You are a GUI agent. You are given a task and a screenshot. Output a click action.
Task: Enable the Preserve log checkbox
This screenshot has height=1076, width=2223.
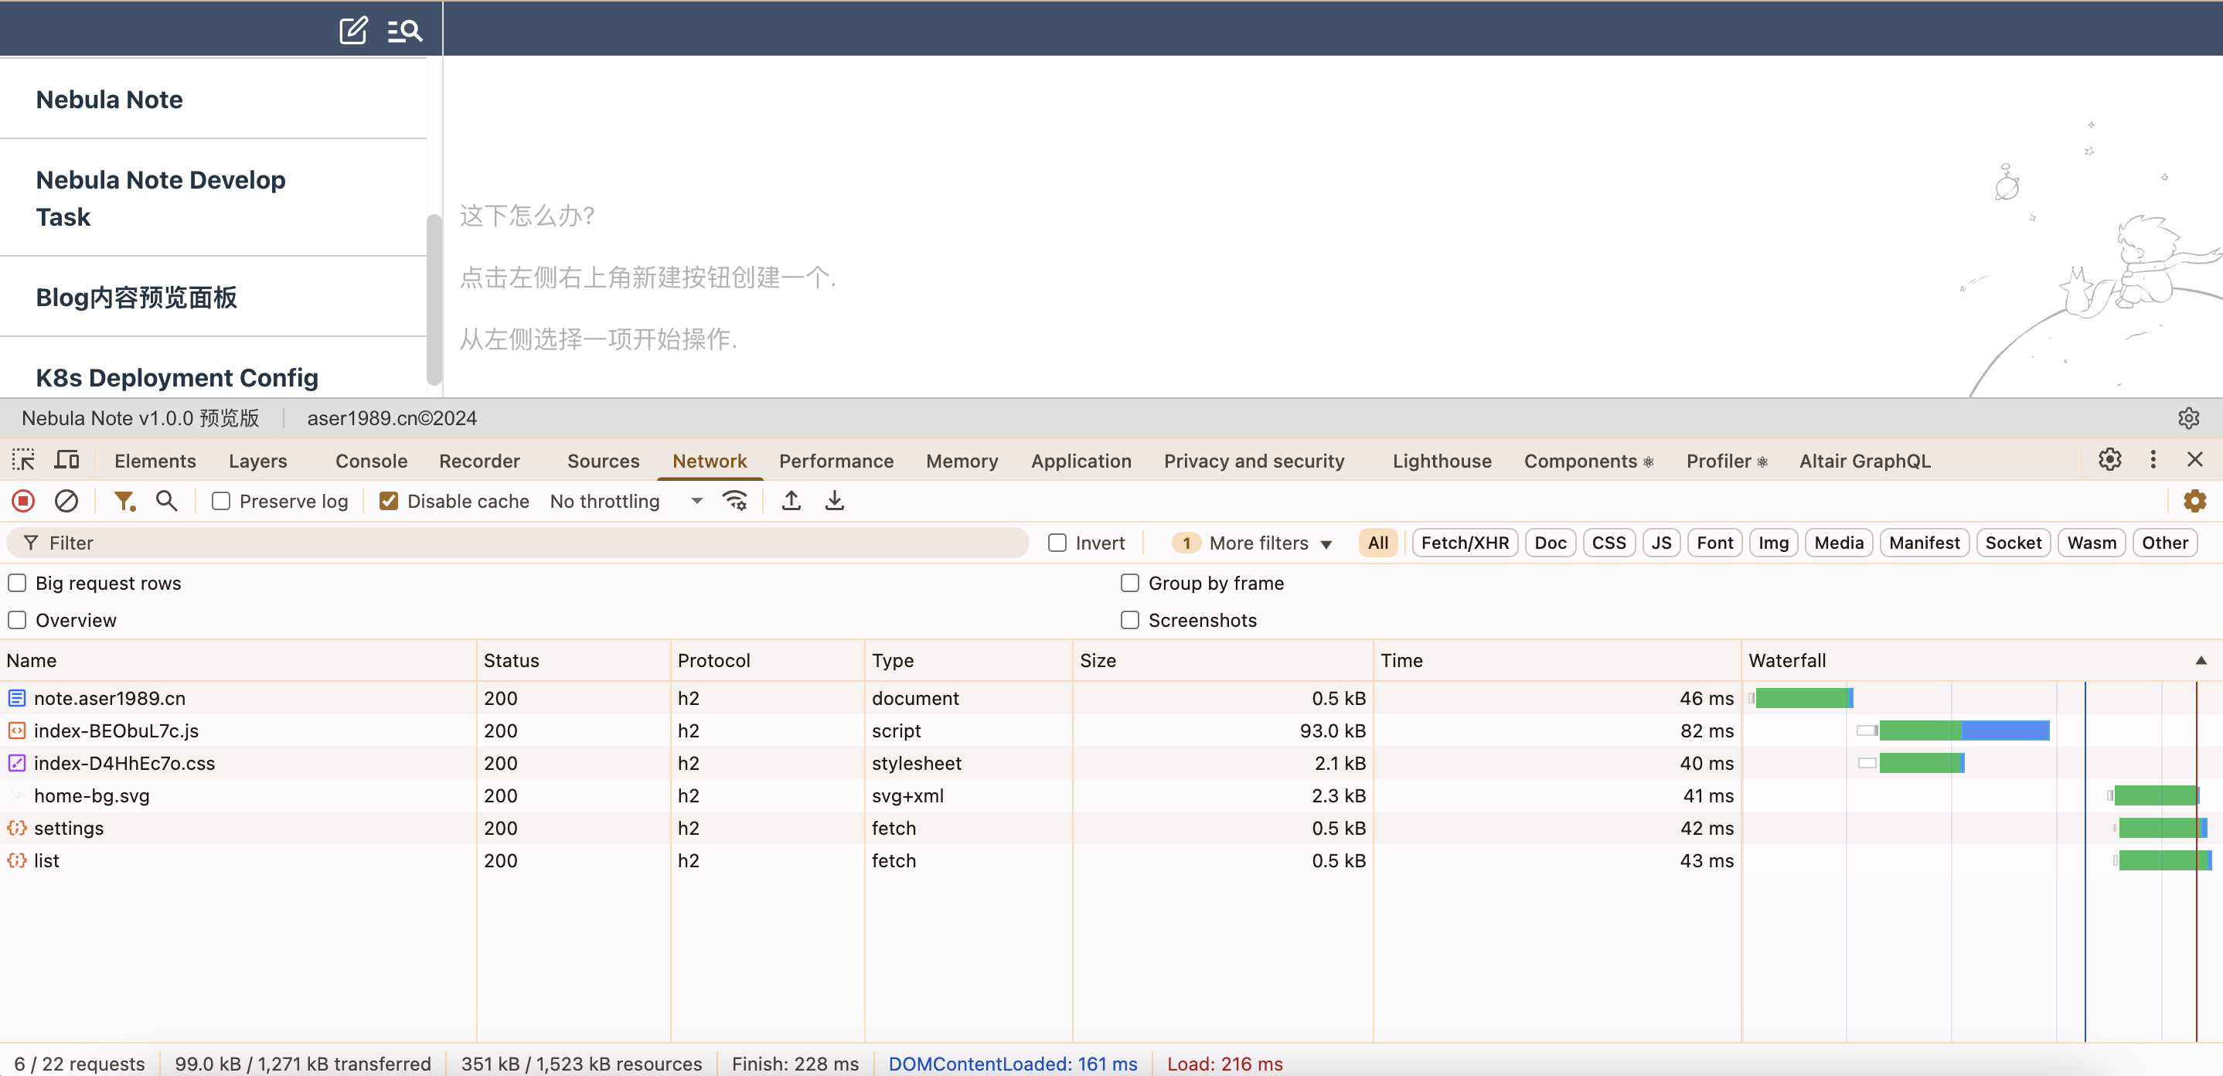(x=221, y=502)
